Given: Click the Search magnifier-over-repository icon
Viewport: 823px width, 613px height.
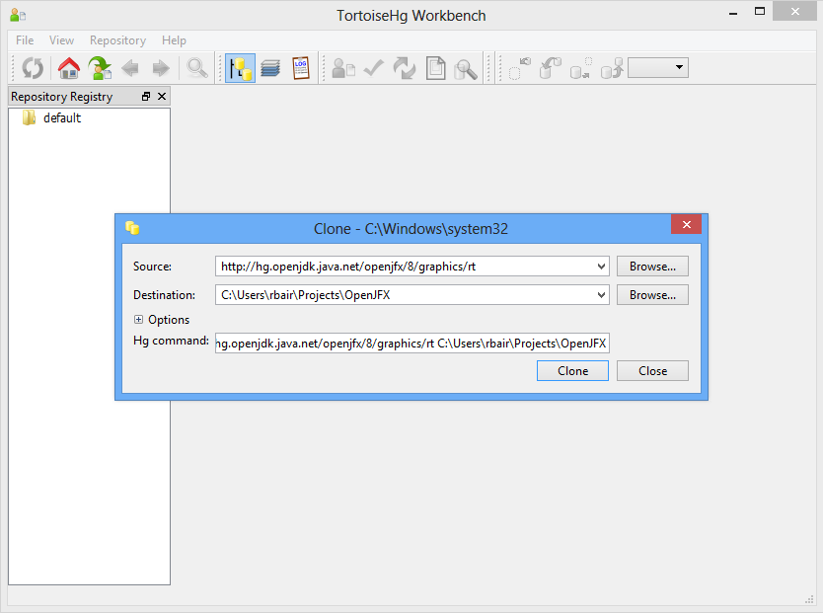Looking at the screenshot, I should point(466,68).
